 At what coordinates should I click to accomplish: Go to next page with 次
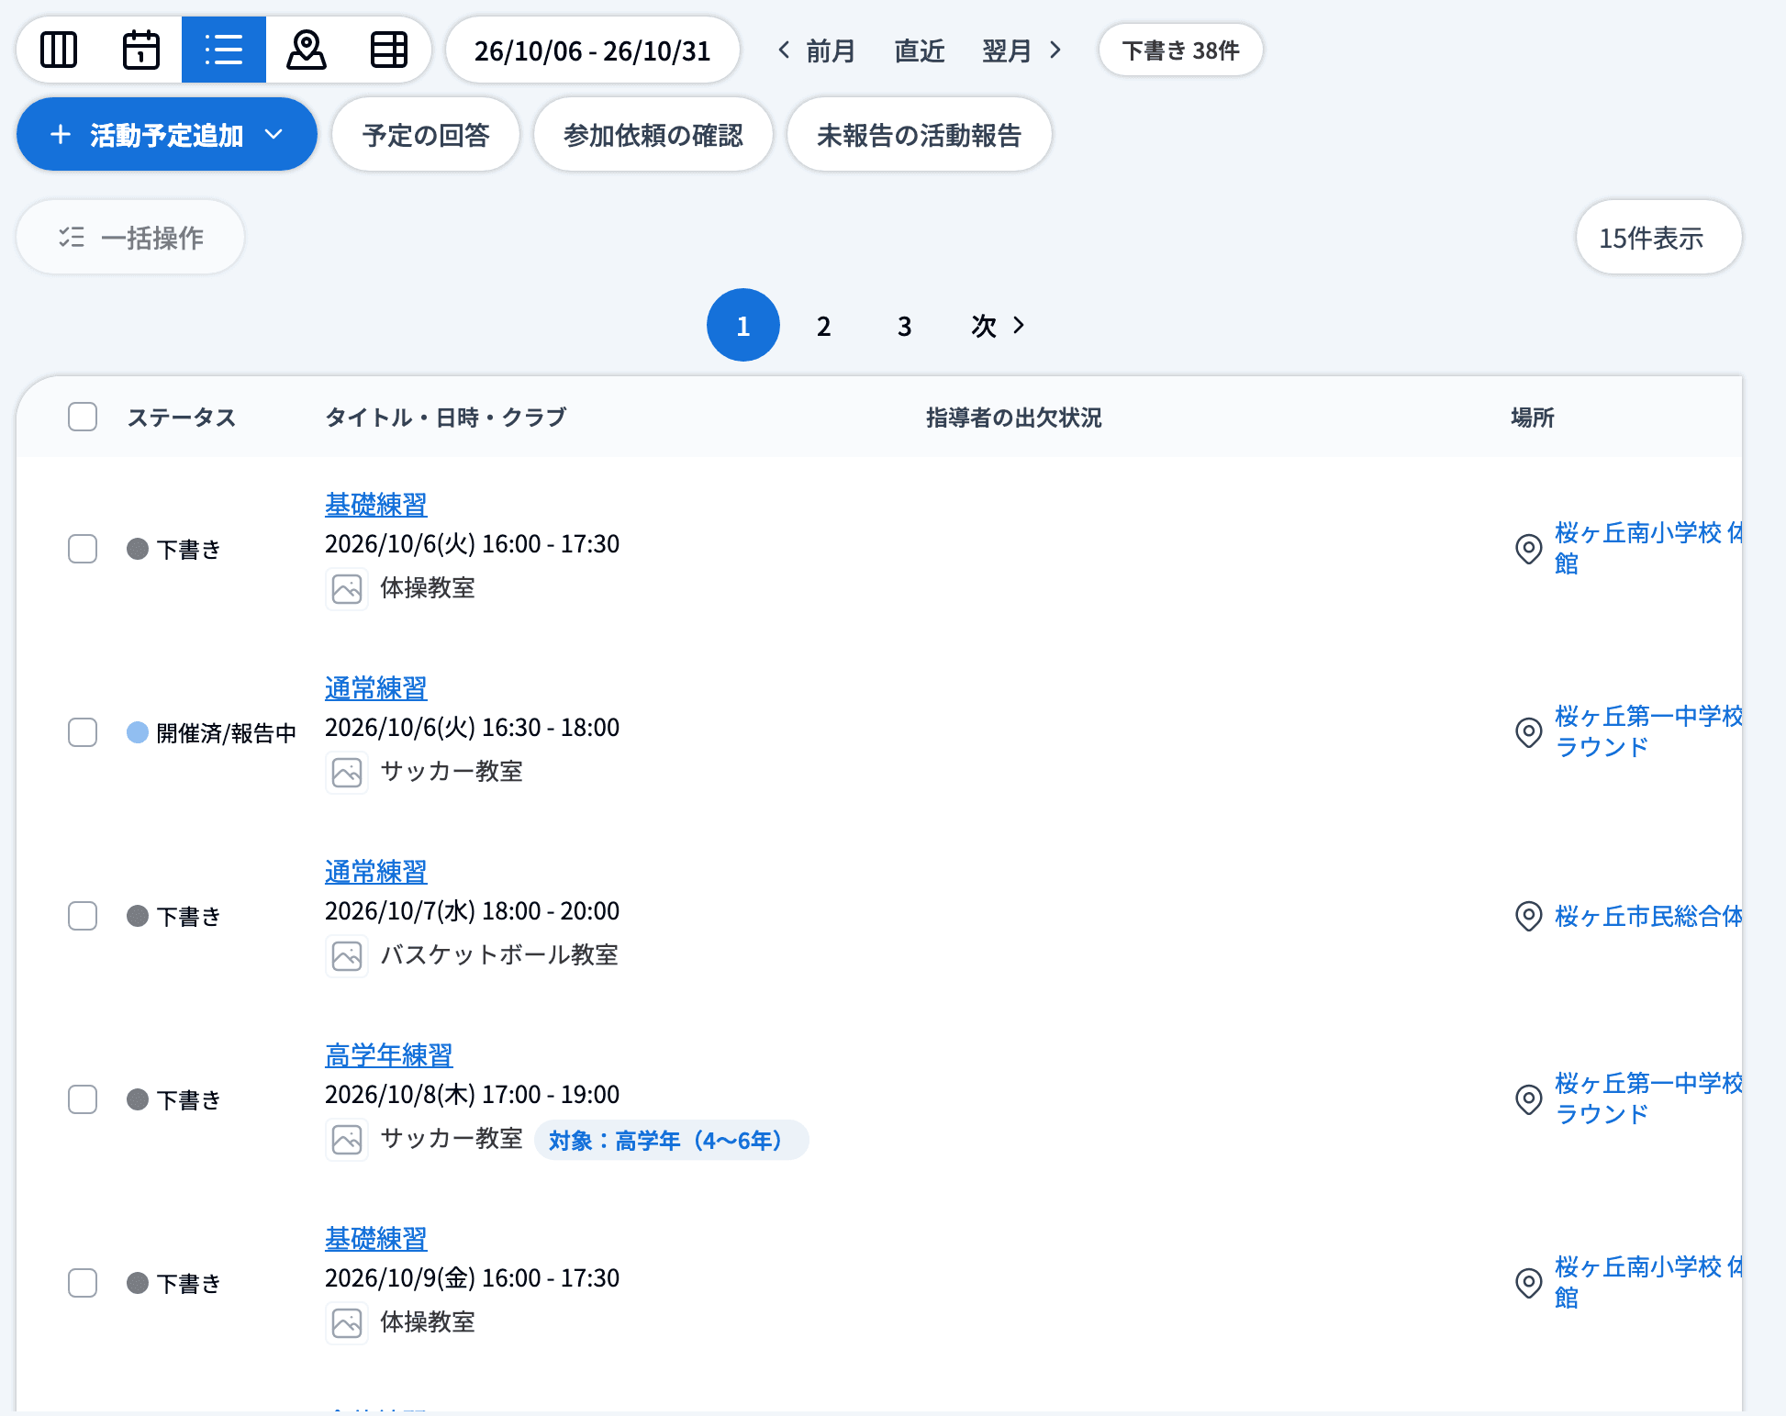(x=999, y=326)
